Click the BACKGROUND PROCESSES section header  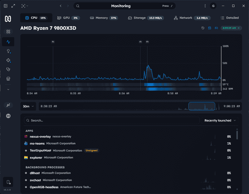point(45,167)
